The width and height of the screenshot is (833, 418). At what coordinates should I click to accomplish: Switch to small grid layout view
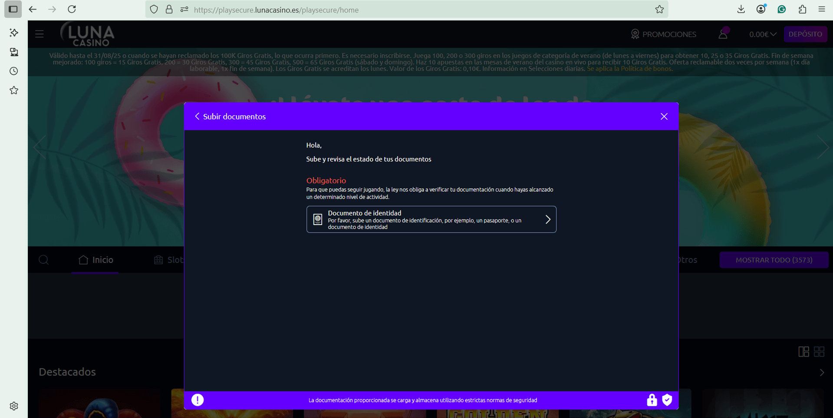(819, 352)
